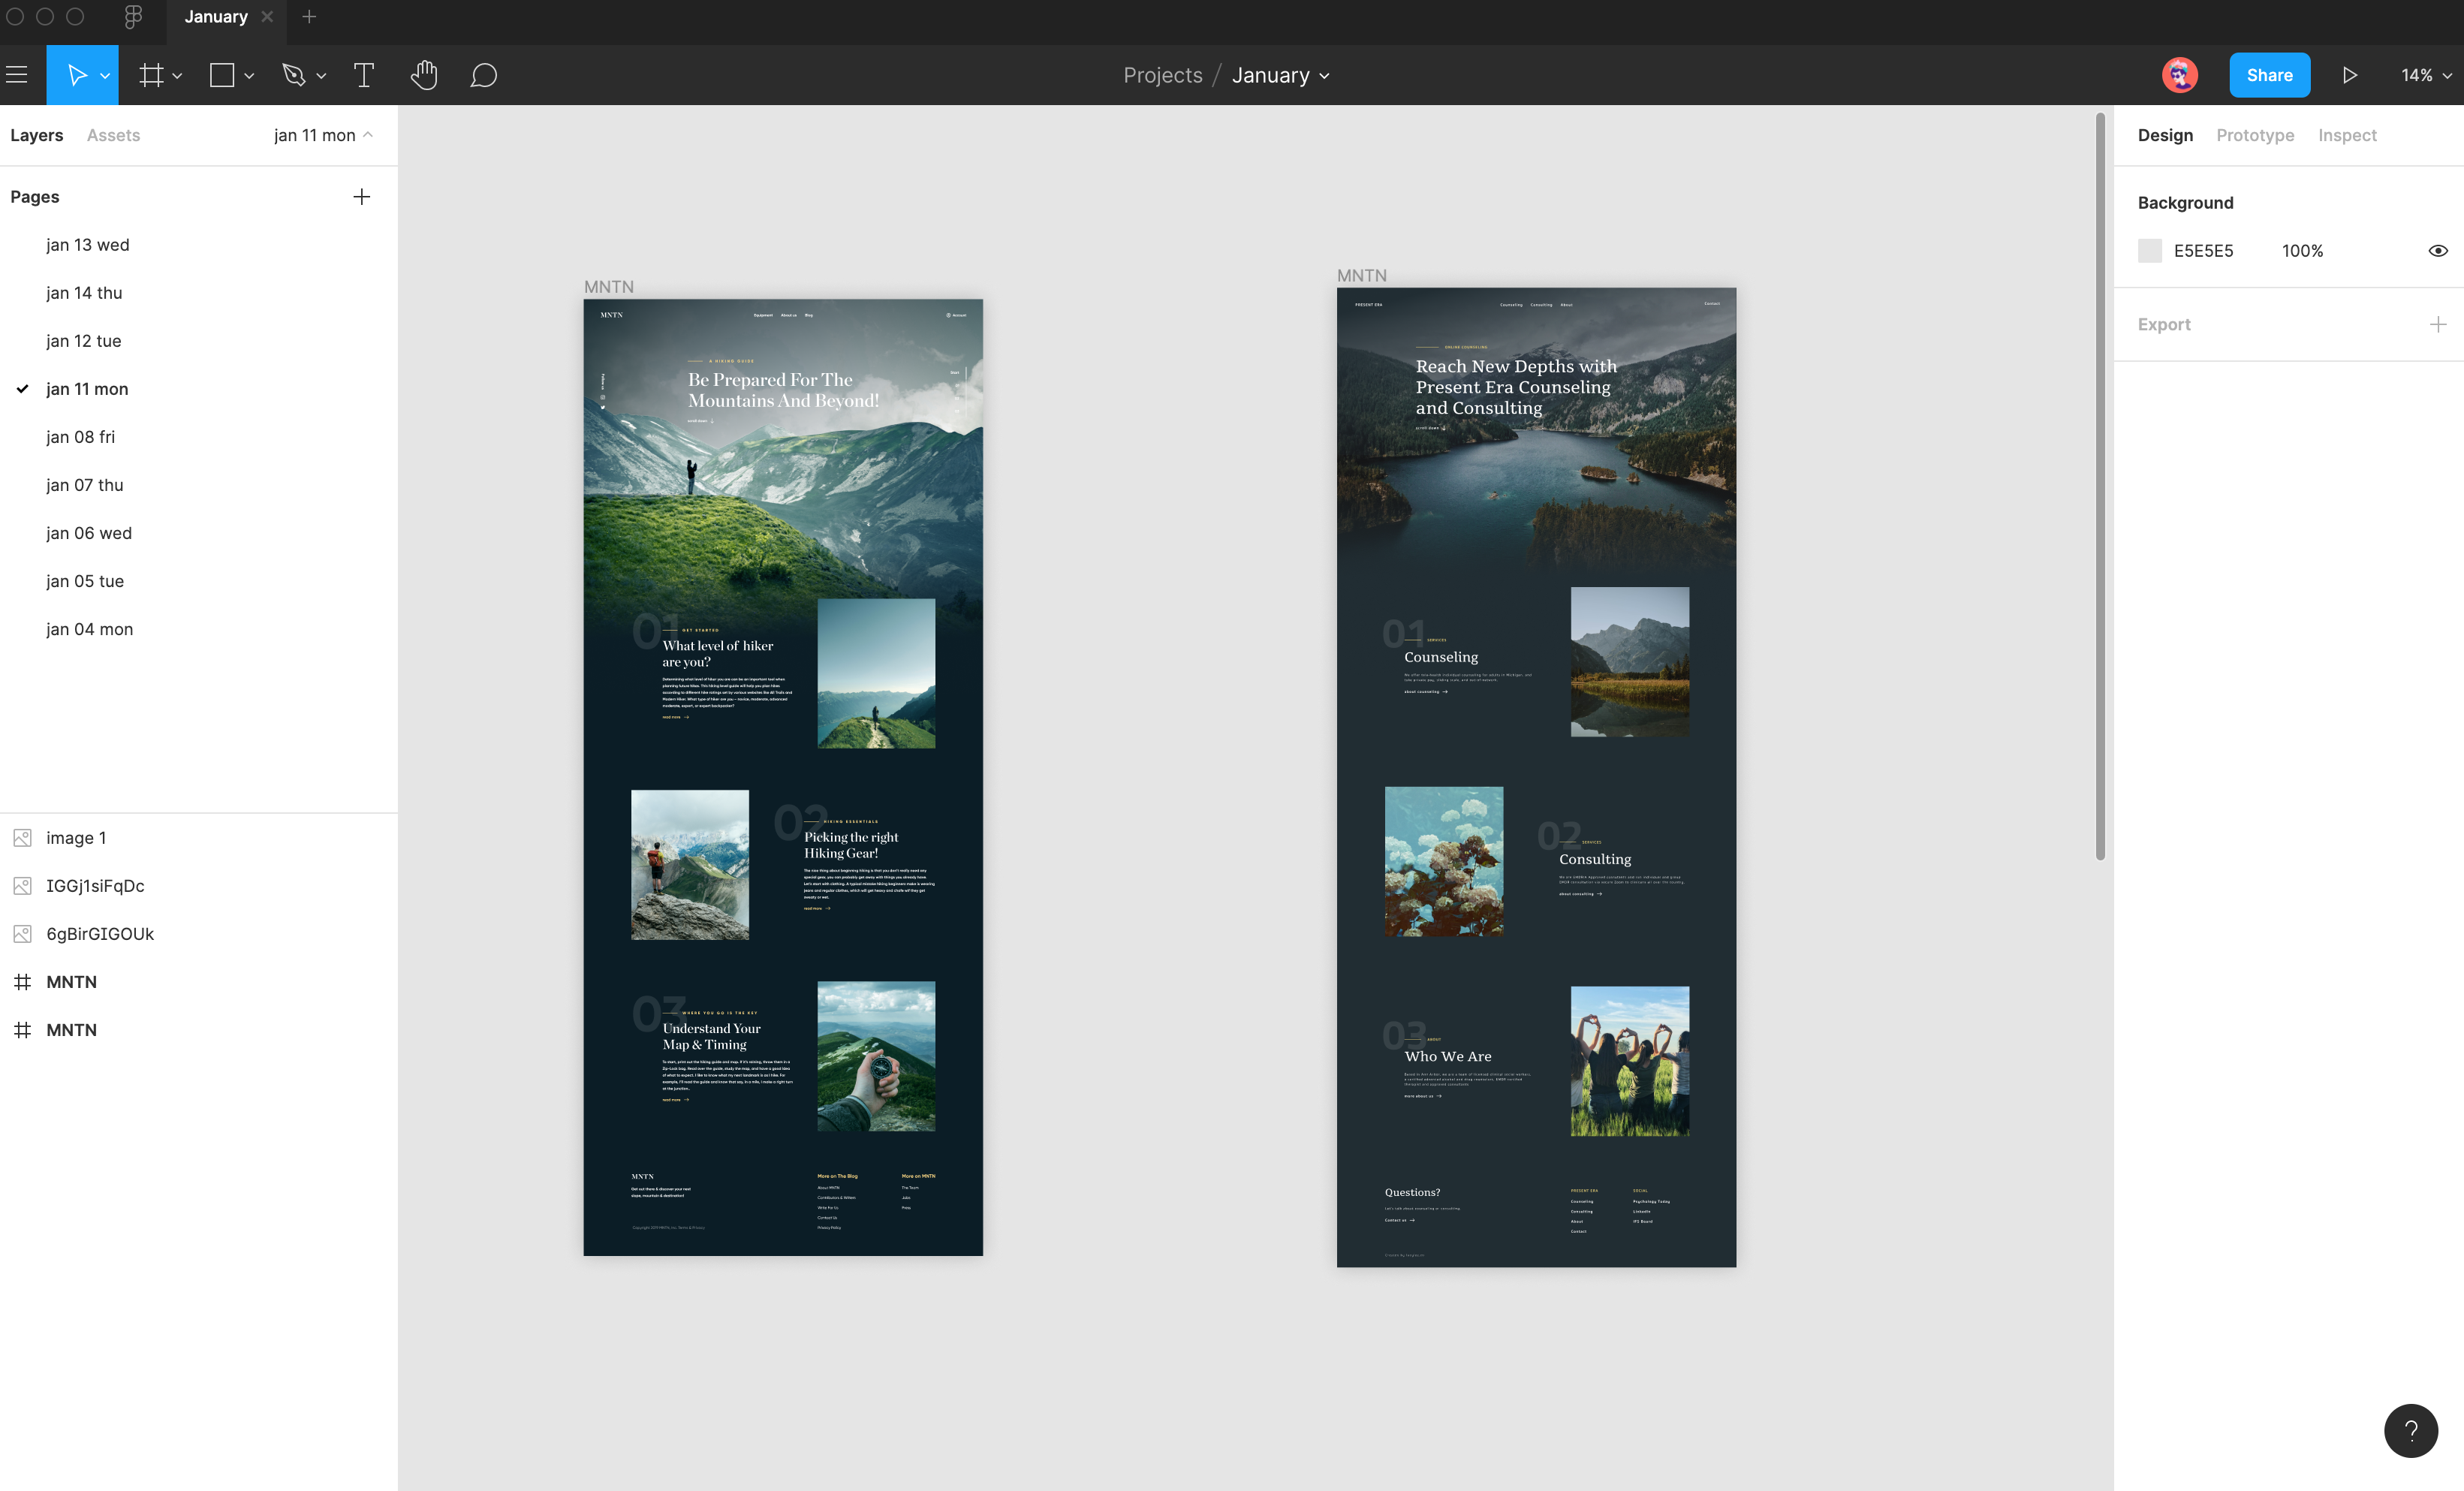Image resolution: width=2464 pixels, height=1491 pixels.
Task: Open the 14% zoom dropdown
Action: tap(2425, 75)
